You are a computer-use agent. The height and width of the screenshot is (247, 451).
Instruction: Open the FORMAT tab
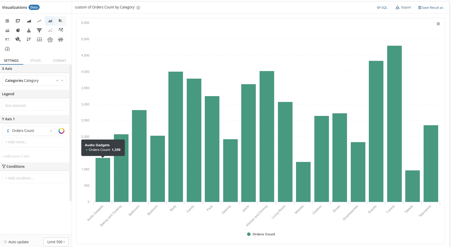coord(59,61)
